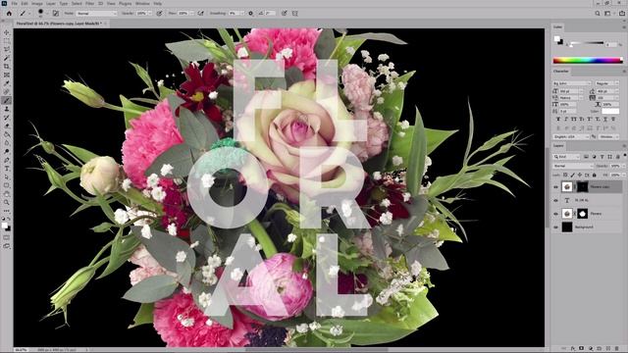Toggle All Caps in Character panel
The height and width of the screenshot is (353, 628).
point(573,120)
